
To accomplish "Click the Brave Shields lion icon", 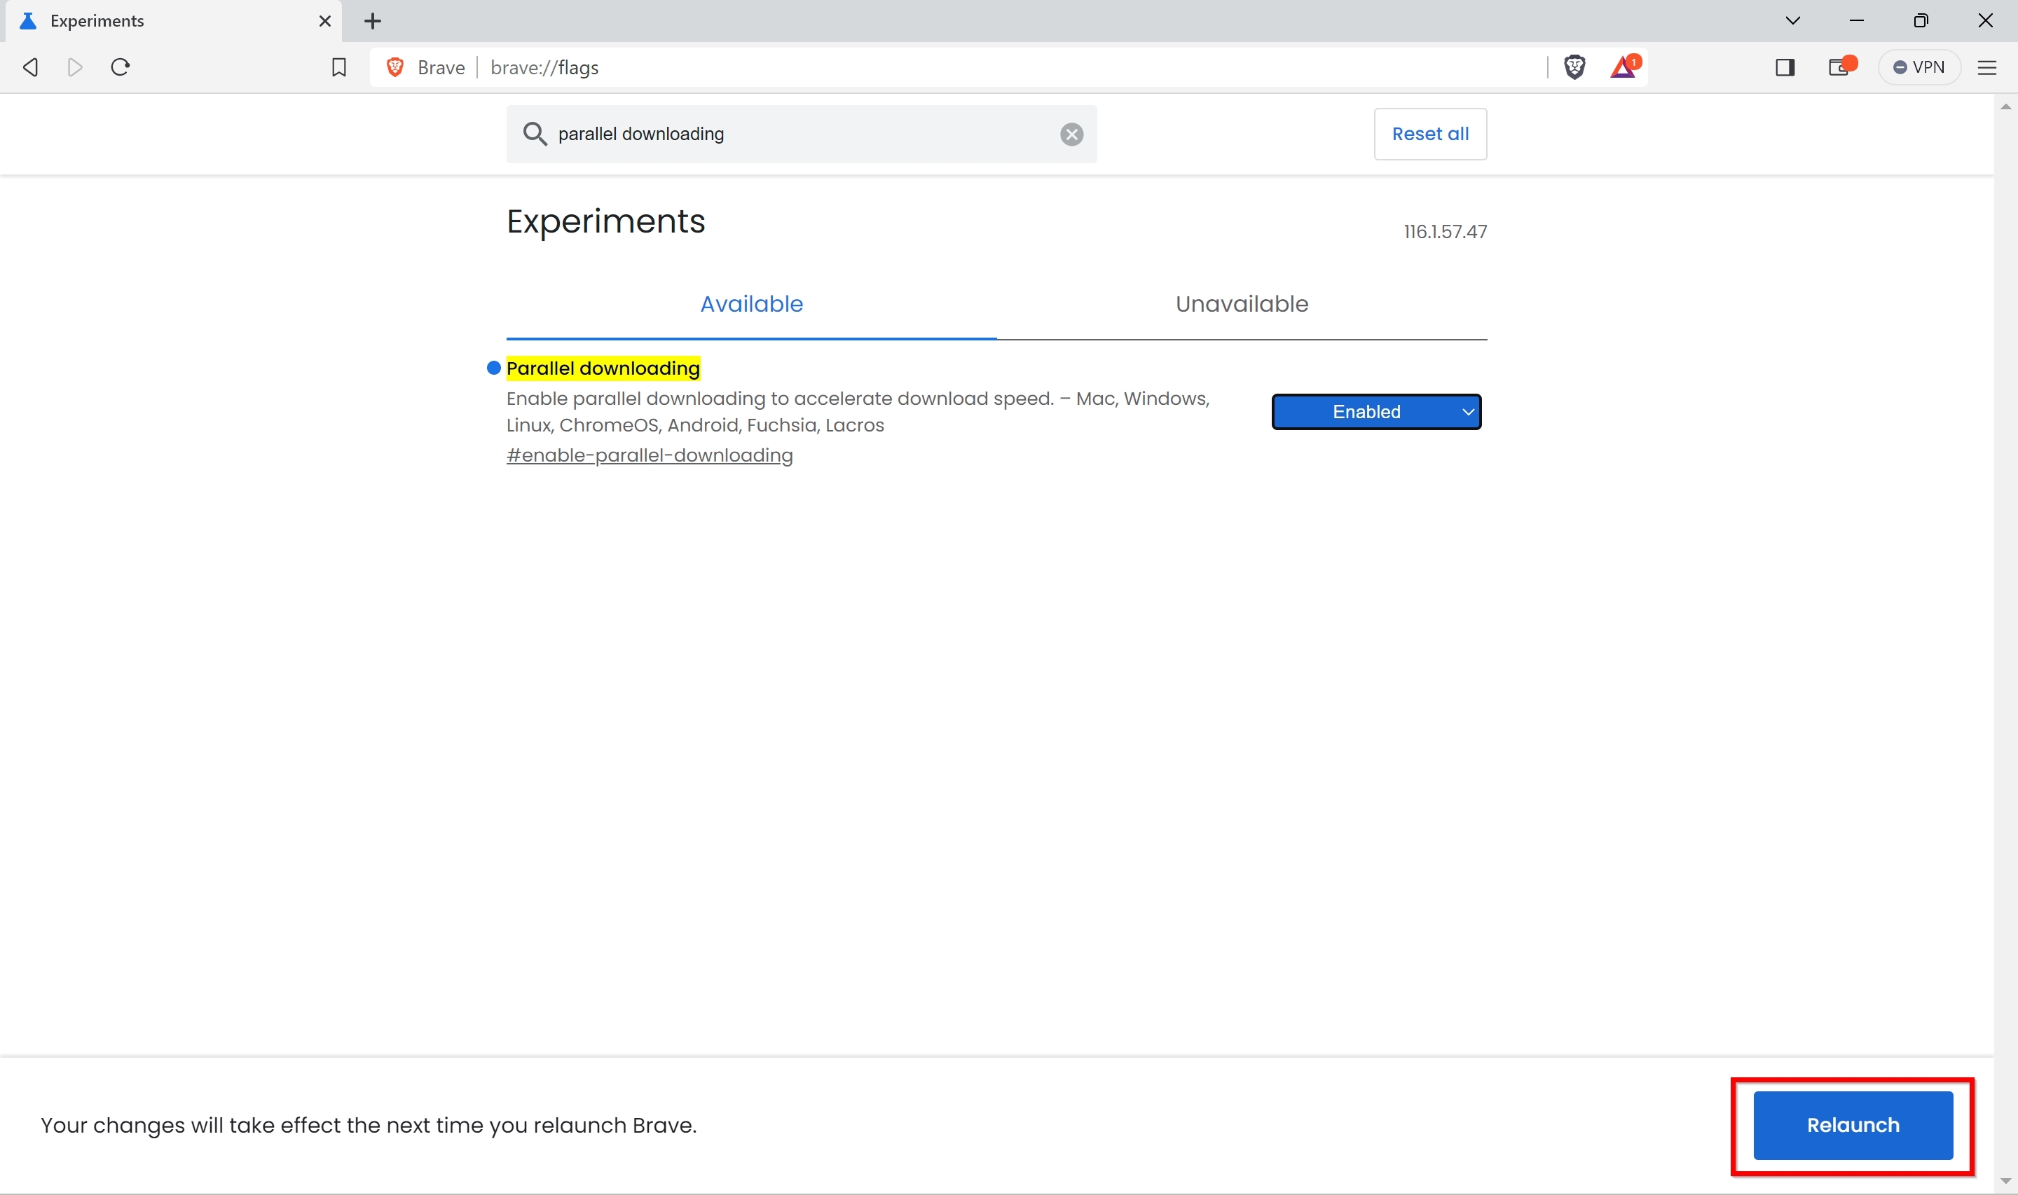I will pos(1574,67).
